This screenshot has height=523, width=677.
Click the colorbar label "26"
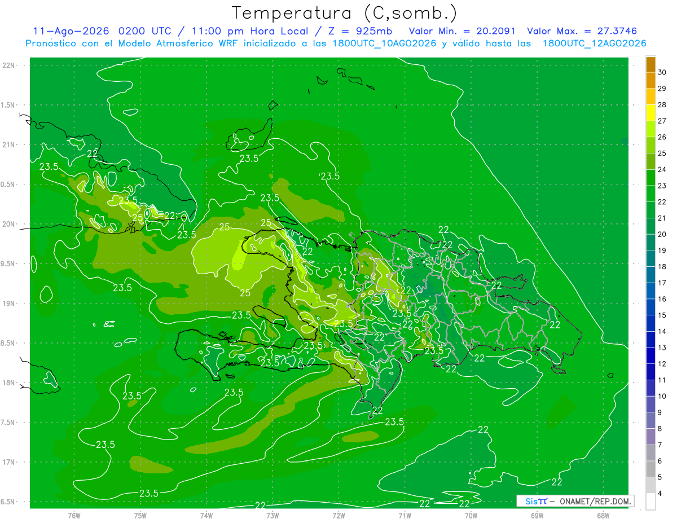tap(662, 137)
